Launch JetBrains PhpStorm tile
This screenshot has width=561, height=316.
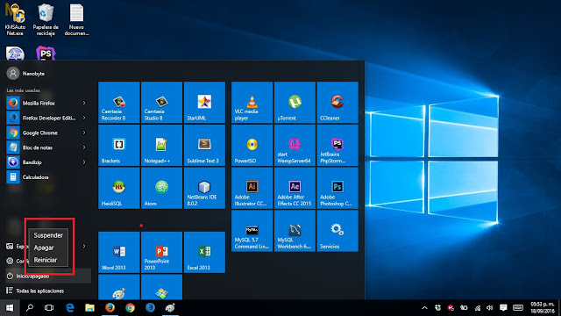[337, 145]
